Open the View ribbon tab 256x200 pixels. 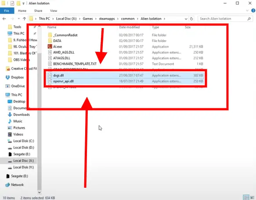point(54,11)
